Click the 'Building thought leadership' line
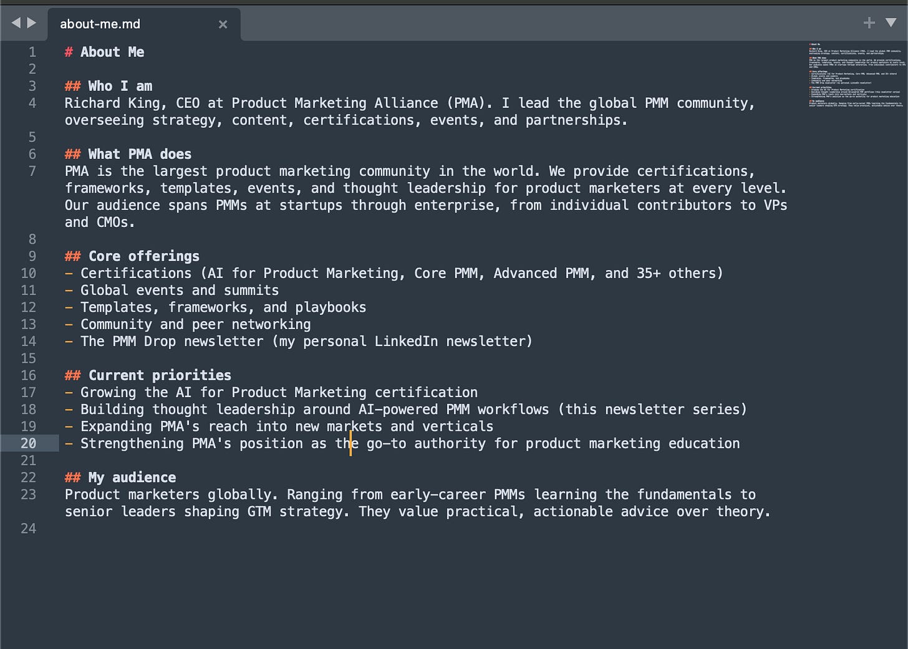The image size is (908, 649). (406, 410)
